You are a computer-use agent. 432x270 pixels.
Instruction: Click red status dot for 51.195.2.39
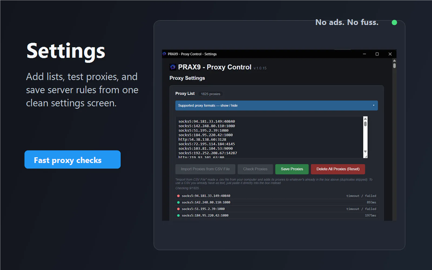[178, 209]
